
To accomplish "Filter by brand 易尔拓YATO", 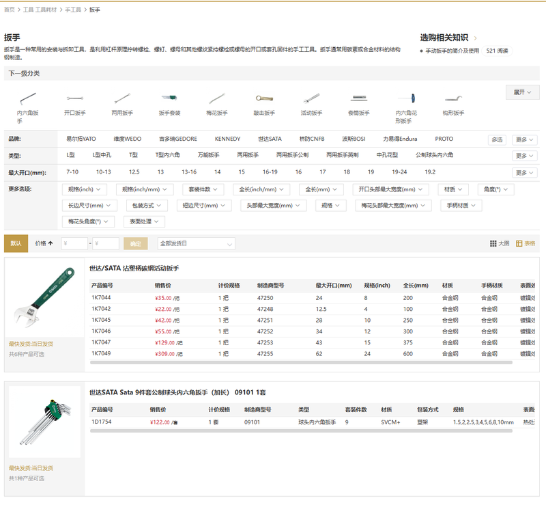I will [81, 139].
